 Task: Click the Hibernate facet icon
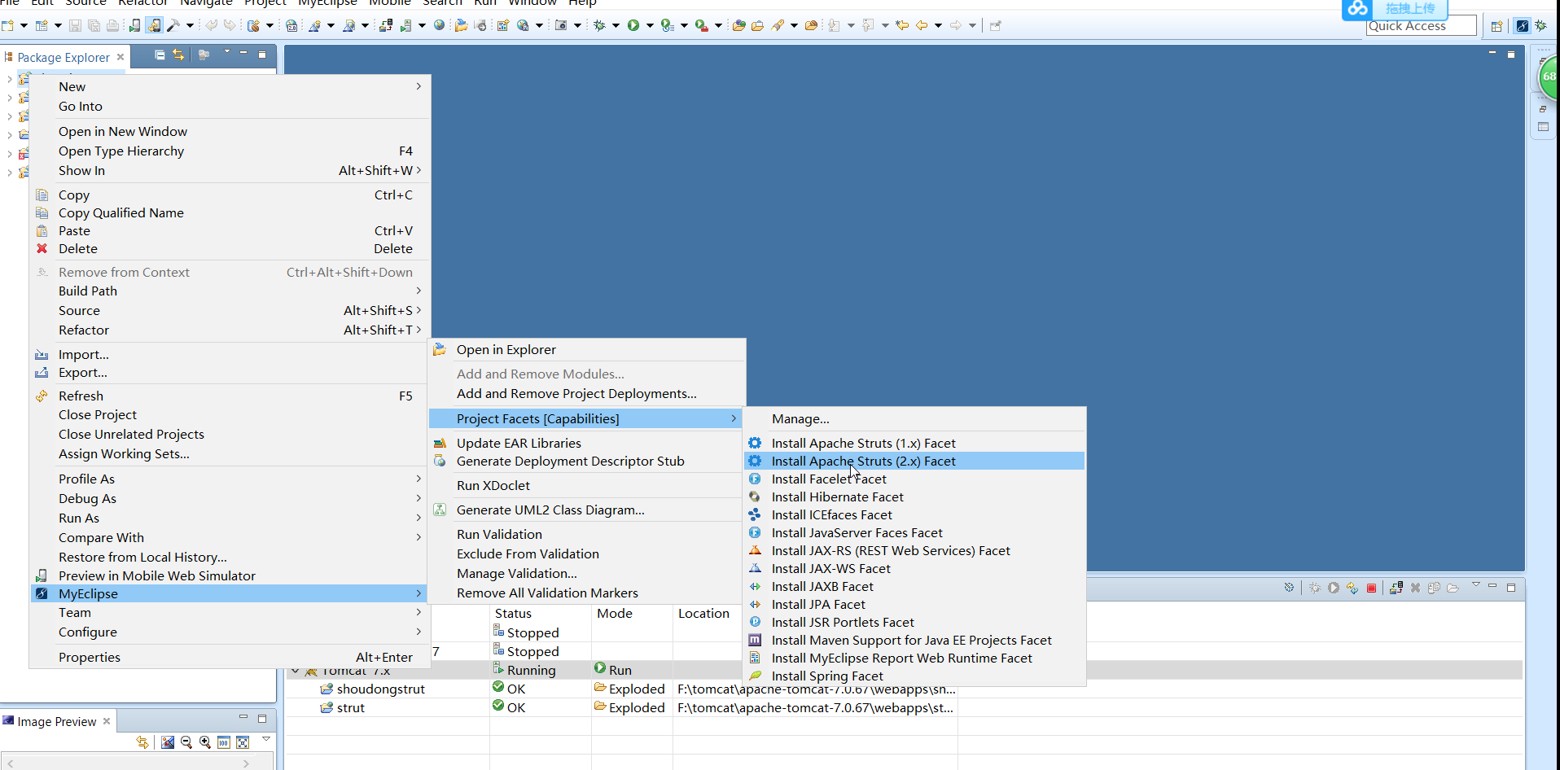pyautogui.click(x=755, y=497)
